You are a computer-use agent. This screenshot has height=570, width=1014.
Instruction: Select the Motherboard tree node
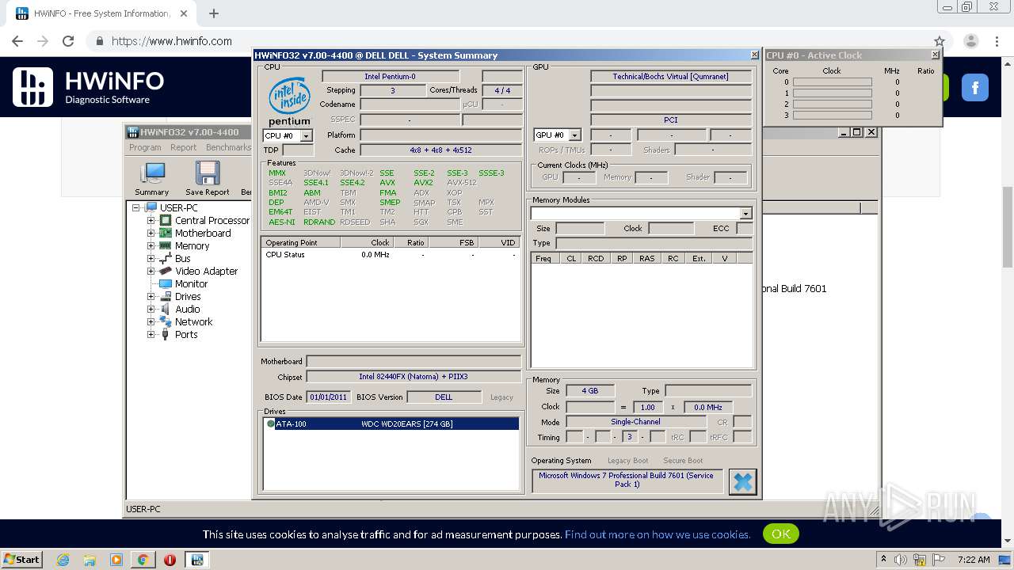coord(203,233)
